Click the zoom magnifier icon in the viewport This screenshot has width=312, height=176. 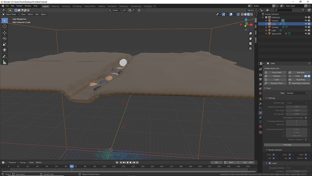[x=250, y=34]
